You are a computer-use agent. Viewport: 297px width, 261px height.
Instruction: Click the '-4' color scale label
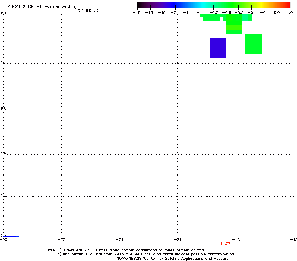pyautogui.click(x=186, y=13)
